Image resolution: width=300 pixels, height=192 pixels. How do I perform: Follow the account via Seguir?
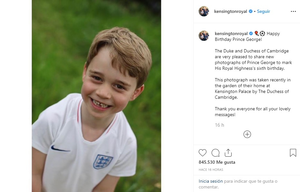[264, 11]
